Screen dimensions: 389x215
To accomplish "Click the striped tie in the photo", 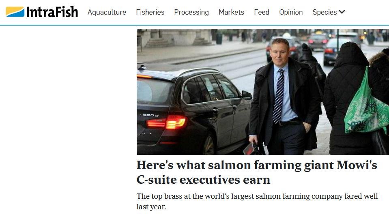I will point(279,96).
